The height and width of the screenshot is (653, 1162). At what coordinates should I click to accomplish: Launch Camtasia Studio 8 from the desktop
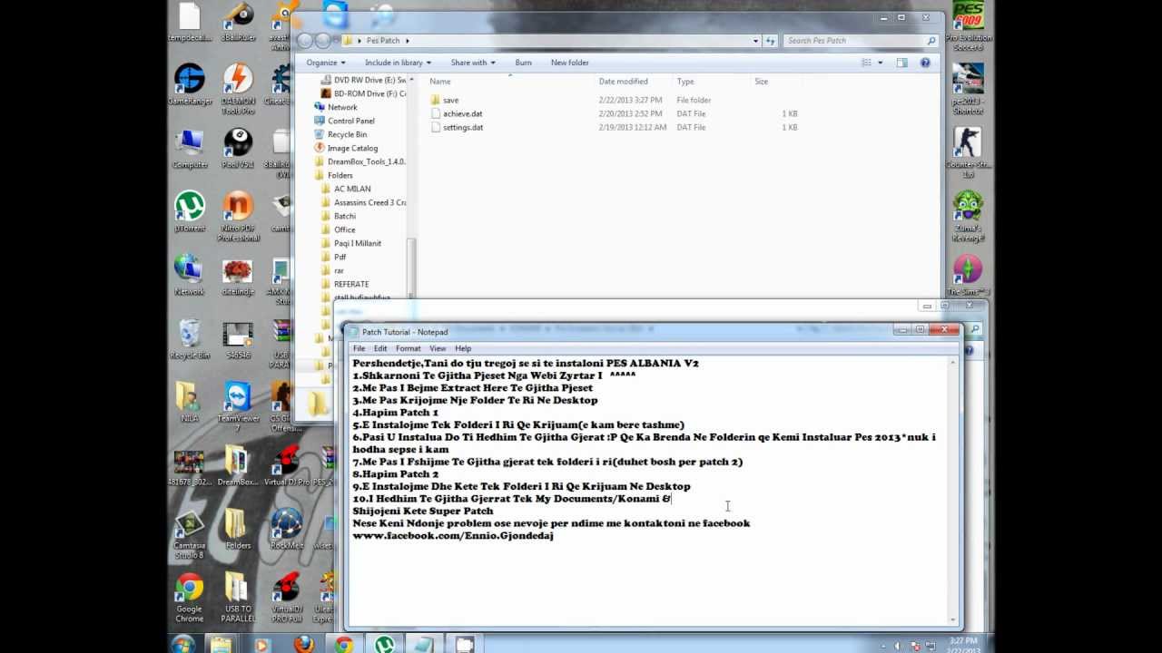coord(190,534)
